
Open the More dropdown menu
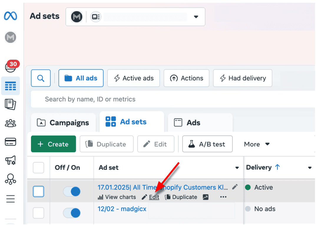coord(257,144)
